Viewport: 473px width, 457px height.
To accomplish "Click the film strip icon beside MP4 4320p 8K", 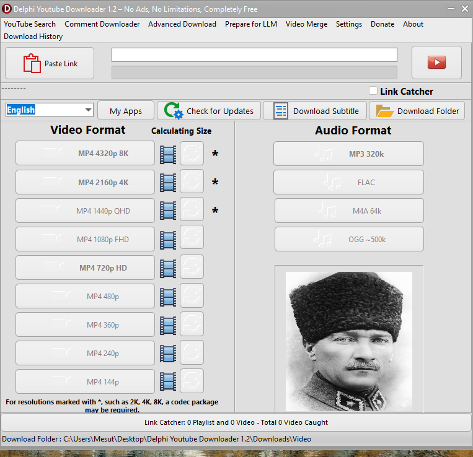I will [x=168, y=155].
